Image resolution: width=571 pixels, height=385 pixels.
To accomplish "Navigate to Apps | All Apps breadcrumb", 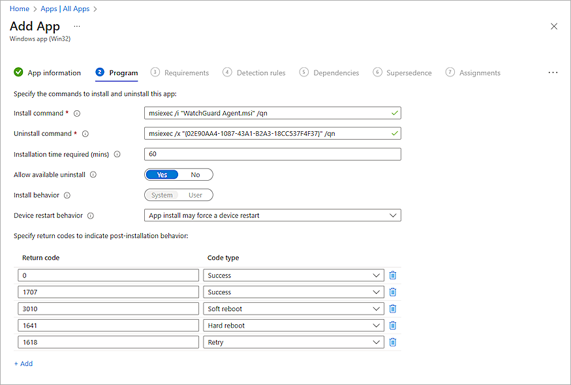I will pos(65,8).
